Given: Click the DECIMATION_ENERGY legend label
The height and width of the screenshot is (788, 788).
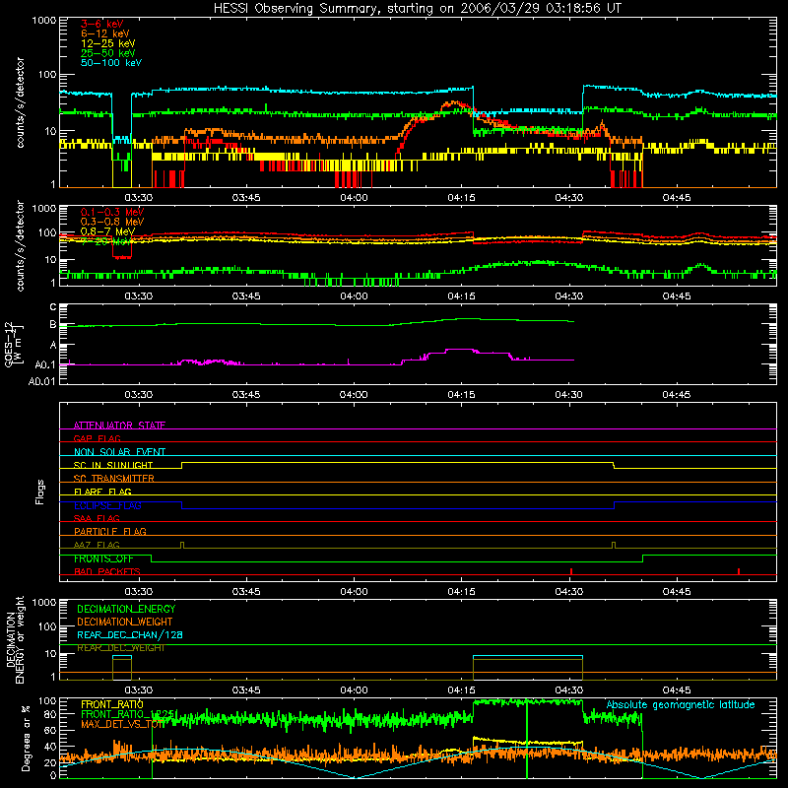Looking at the screenshot, I should tap(126, 609).
